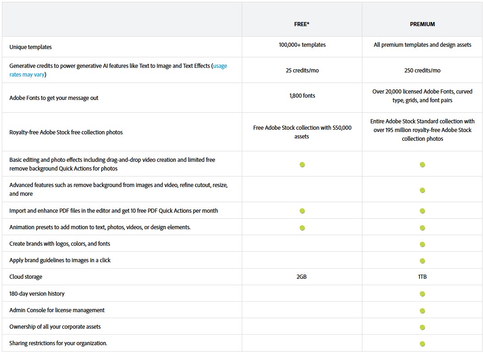Click the Premium dot for Animation presets row
Screen dimensions: 483x353
coord(422,227)
